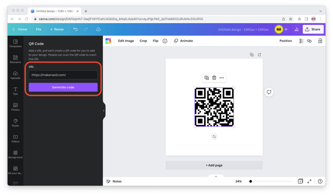Duplicate the QR code element

[206, 78]
